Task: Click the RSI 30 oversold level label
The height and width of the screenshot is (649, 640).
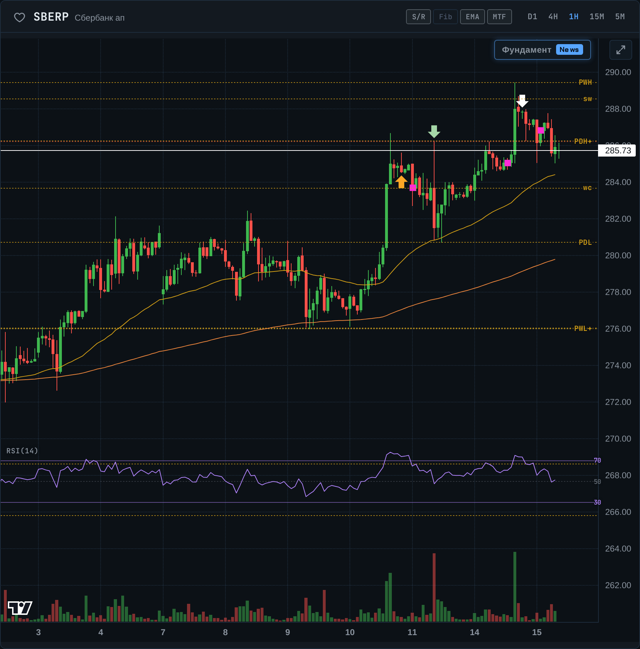Action: click(597, 502)
